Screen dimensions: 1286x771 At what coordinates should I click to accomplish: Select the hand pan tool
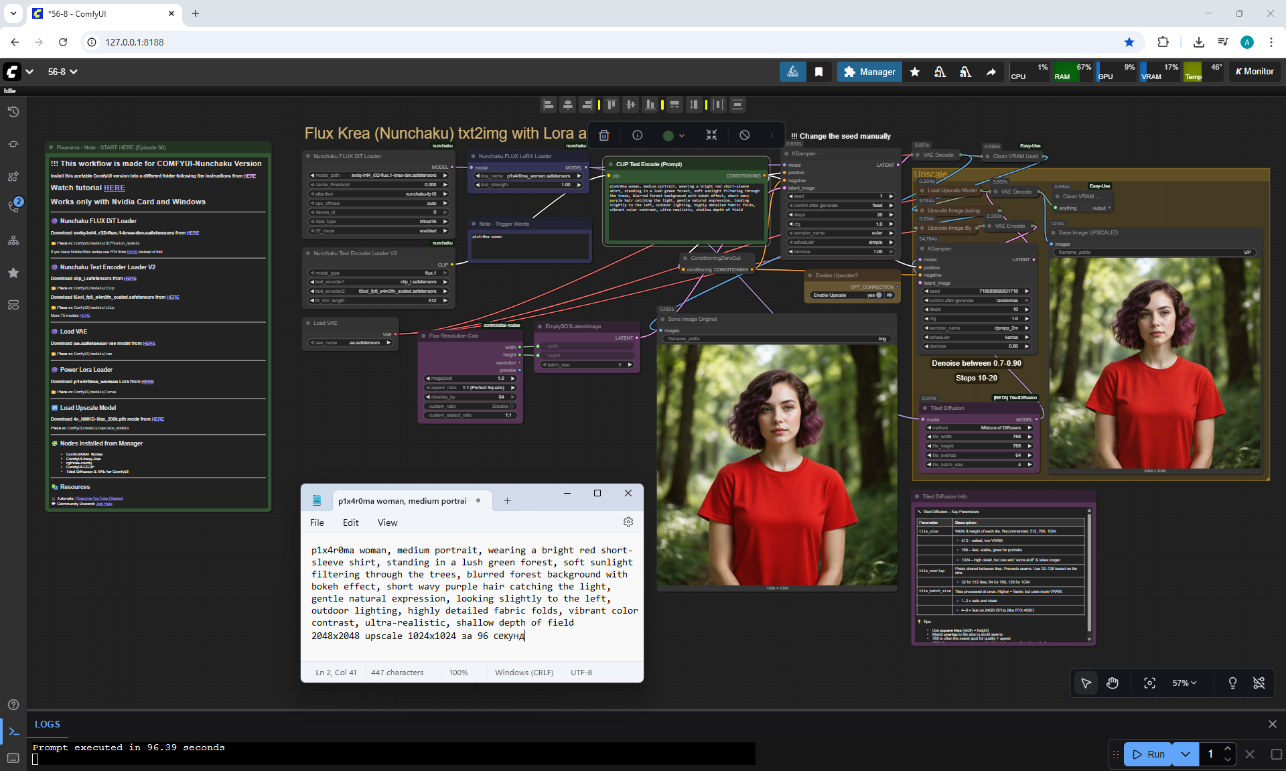[1113, 683]
